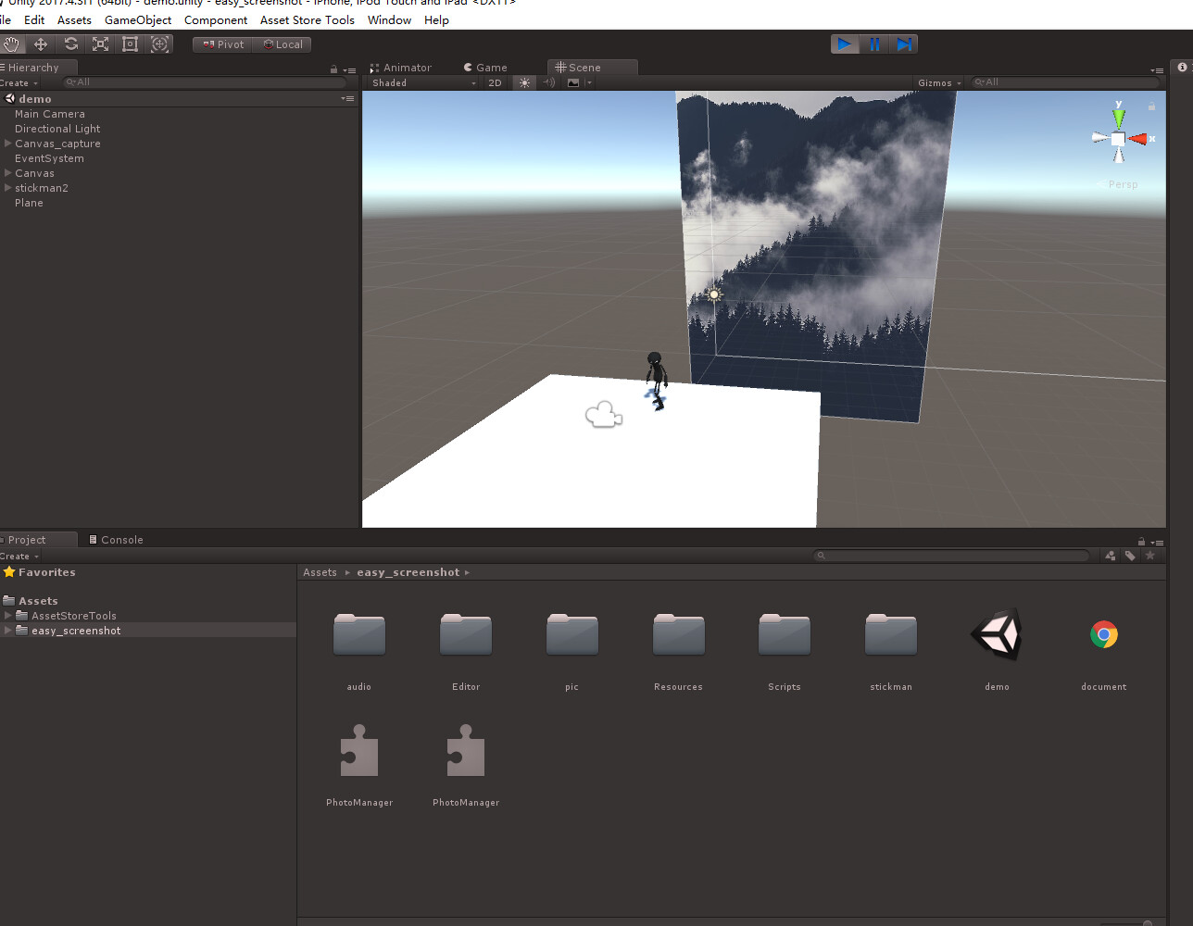1193x926 pixels.
Task: Select the Rect Transform tool
Action: [x=130, y=44]
